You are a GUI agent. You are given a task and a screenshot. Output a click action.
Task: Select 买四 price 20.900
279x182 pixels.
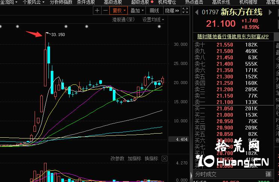pyautogui.click(x=225, y=128)
